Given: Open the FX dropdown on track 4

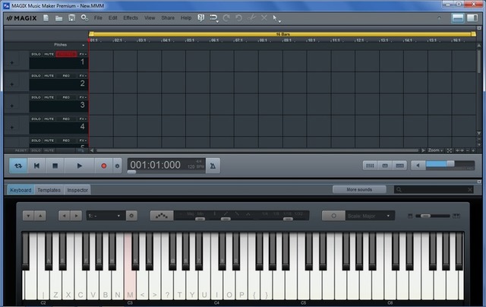Looking at the screenshot, I should coord(83,119).
